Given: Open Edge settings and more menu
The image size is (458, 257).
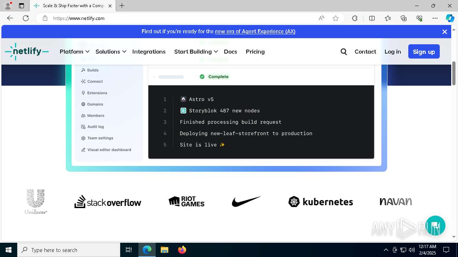Looking at the screenshot, I should point(435,18).
